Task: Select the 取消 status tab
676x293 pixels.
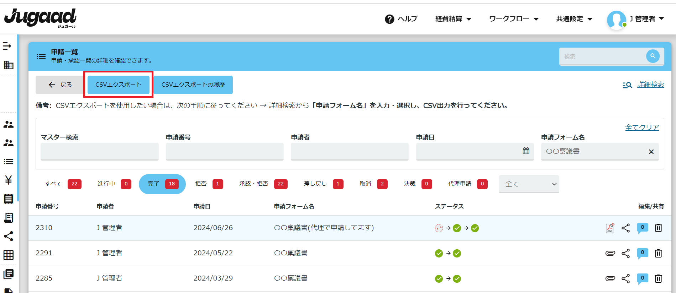Action: 373,184
